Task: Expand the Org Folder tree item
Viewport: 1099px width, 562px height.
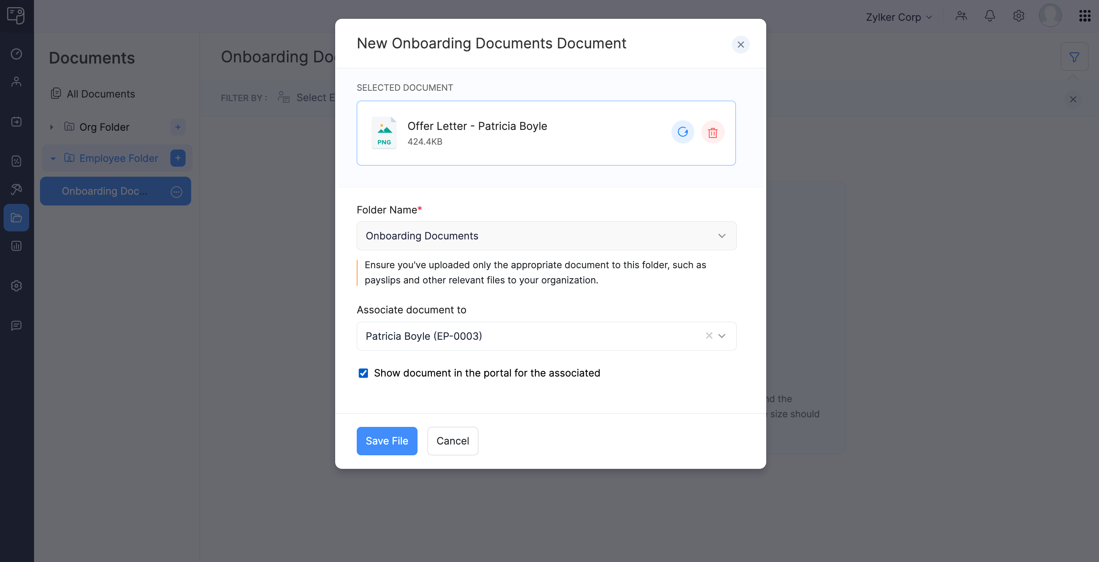Action: point(52,127)
